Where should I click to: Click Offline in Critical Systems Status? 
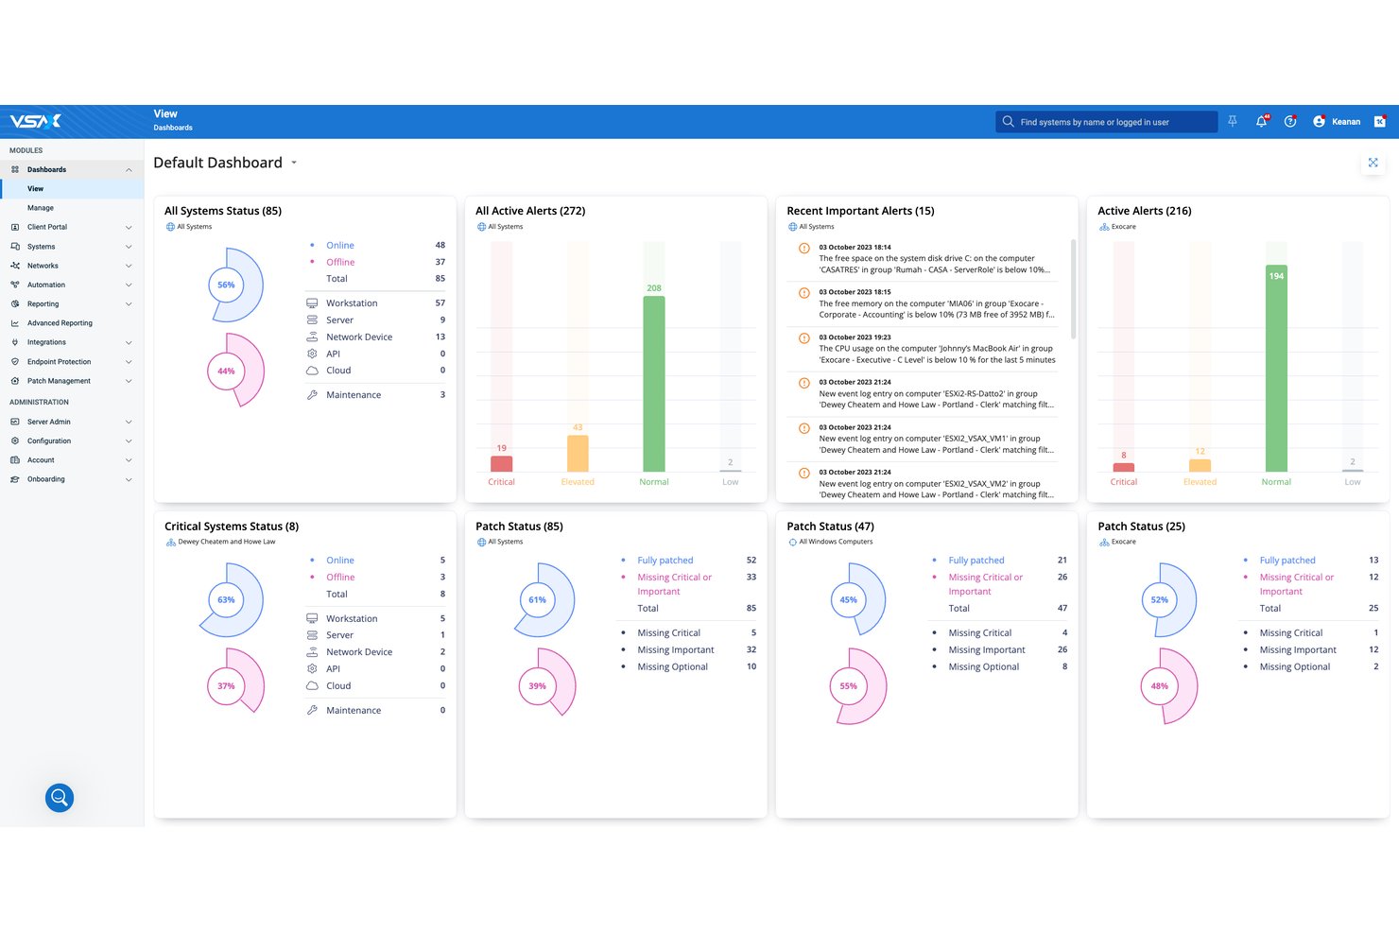coord(340,578)
